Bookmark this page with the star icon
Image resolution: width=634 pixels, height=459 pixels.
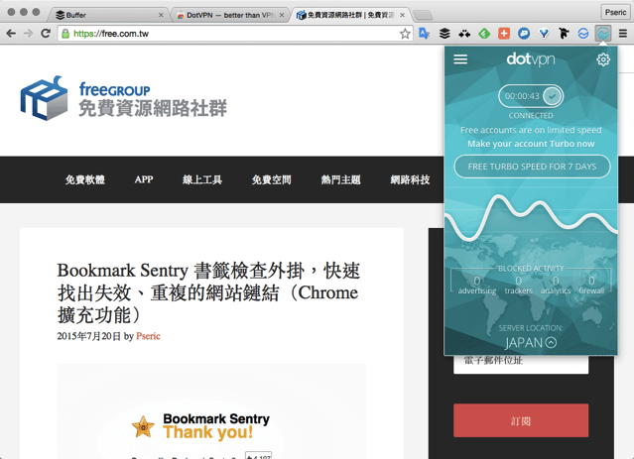click(x=405, y=34)
